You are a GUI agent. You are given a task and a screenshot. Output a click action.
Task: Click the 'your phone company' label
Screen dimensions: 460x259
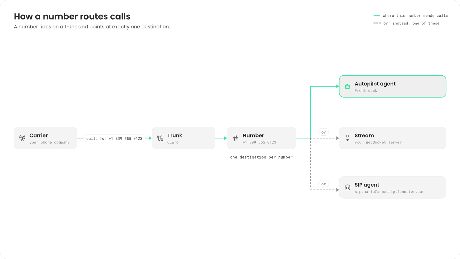point(49,142)
